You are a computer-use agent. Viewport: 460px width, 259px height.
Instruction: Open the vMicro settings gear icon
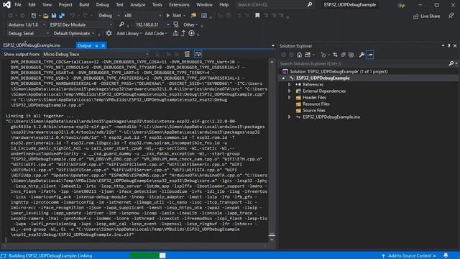[109, 33]
